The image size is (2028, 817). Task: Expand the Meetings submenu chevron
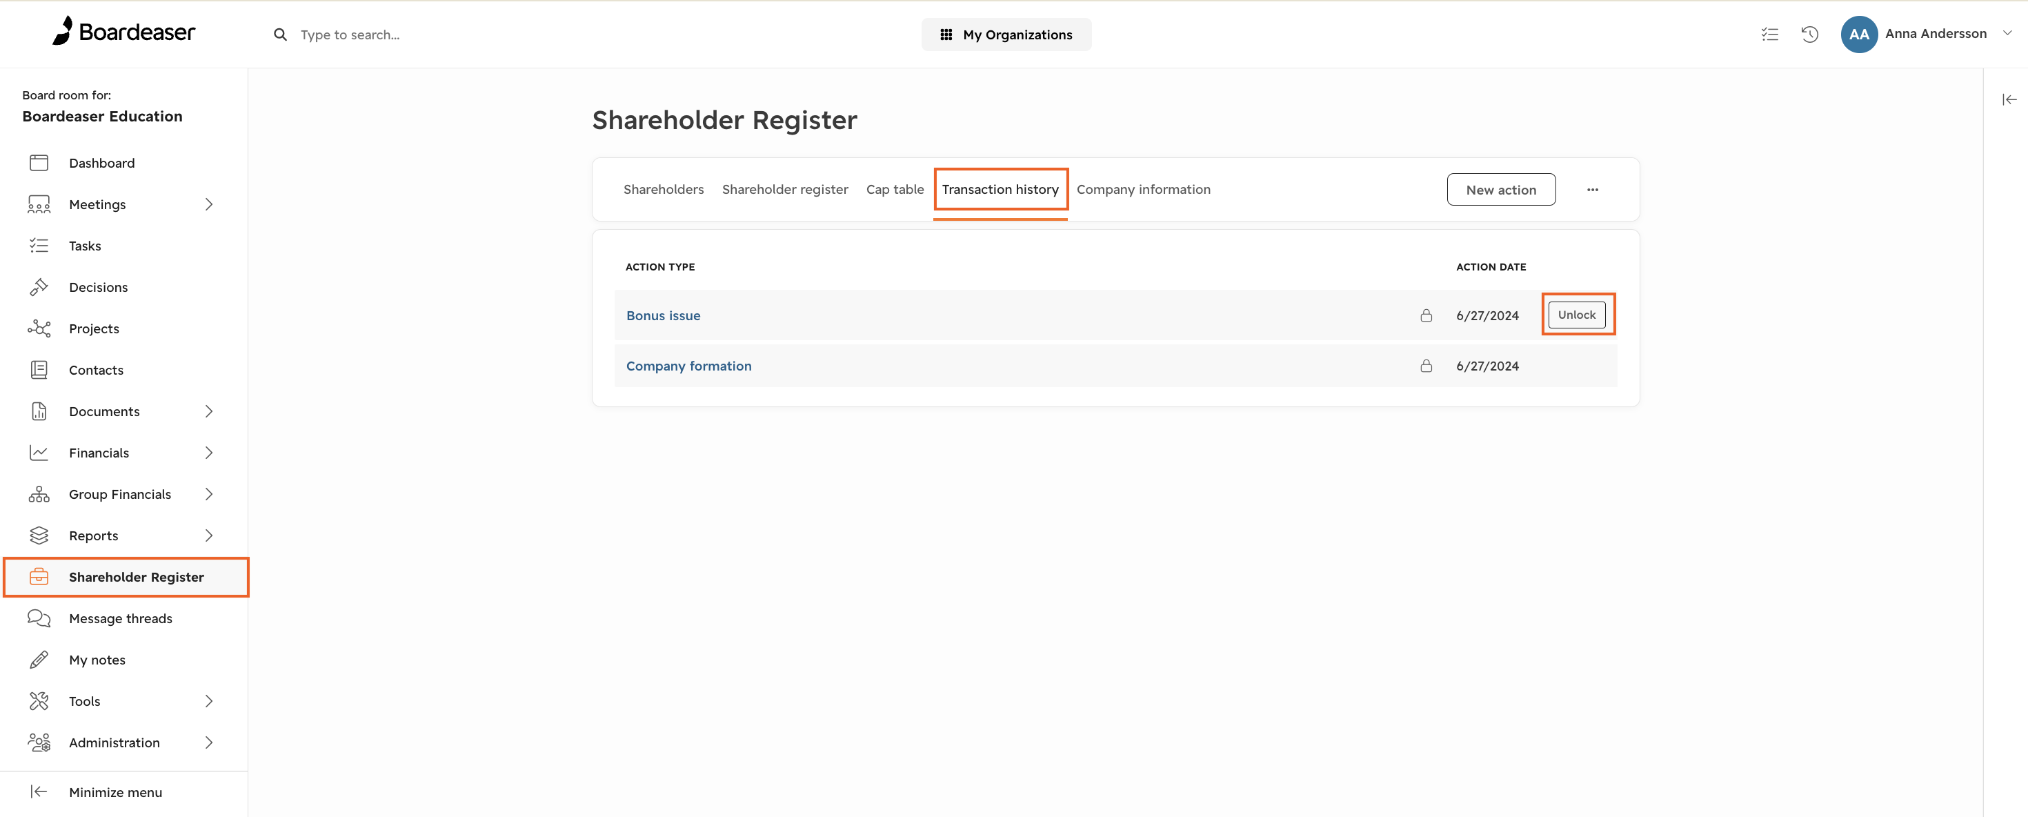click(x=208, y=205)
